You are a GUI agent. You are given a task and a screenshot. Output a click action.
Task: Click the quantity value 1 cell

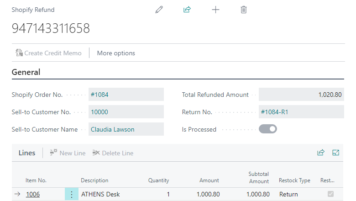[168, 195]
